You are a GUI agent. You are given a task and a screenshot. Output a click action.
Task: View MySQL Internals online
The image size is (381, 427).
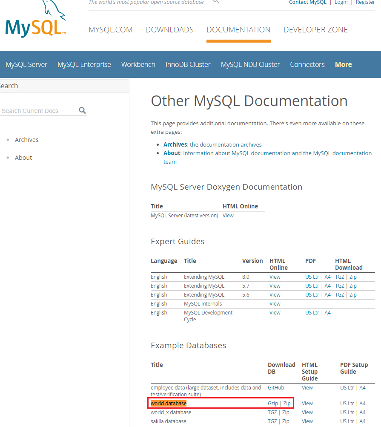pyautogui.click(x=275, y=304)
